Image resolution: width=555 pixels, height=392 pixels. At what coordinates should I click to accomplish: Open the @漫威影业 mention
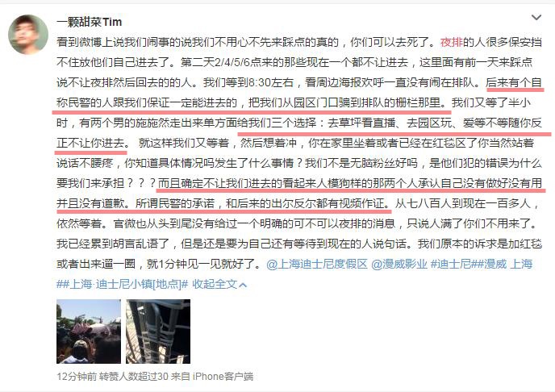[399, 264]
